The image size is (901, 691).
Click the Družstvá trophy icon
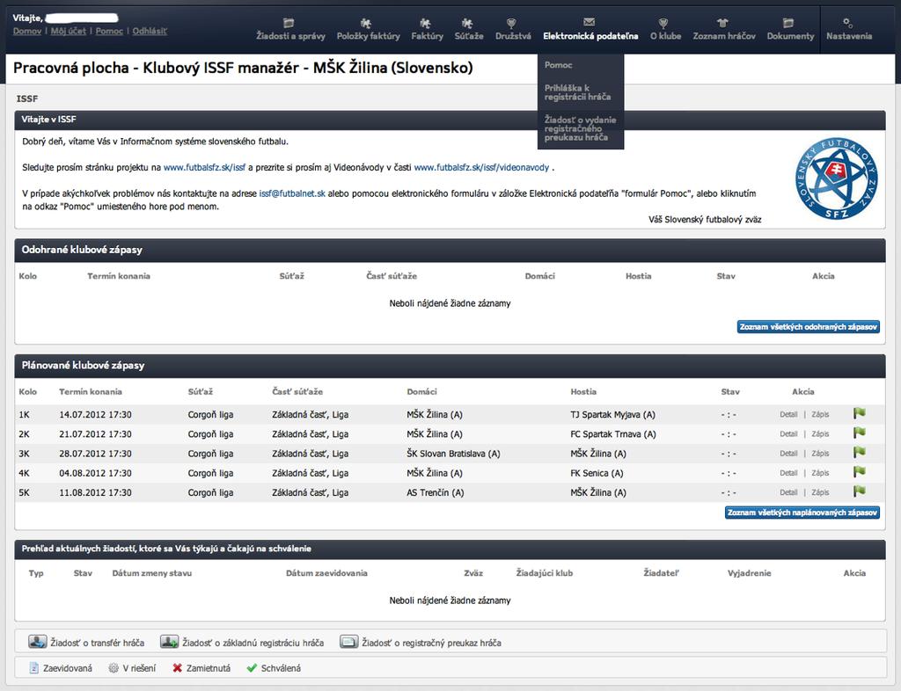511,23
